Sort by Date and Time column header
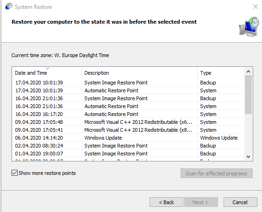The width and height of the screenshot is (262, 212). coord(47,73)
